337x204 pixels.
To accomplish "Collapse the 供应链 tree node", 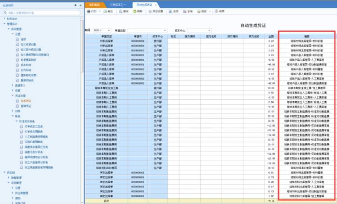I will [4, 173].
